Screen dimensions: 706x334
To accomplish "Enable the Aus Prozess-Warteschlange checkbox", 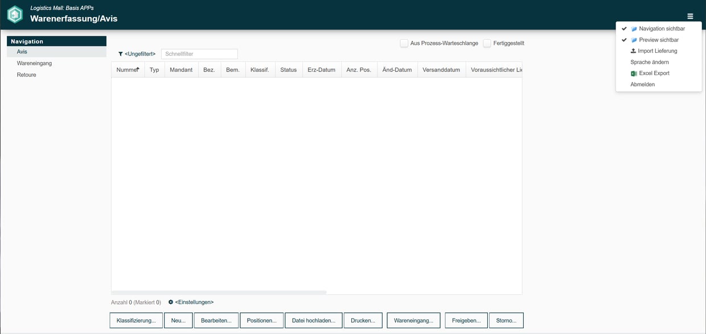I will point(404,43).
